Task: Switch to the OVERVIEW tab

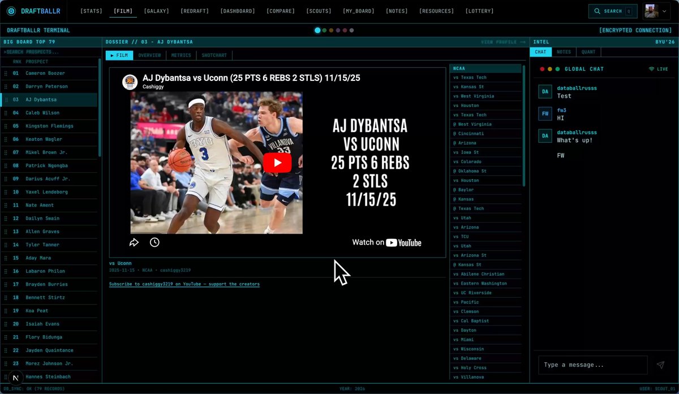Action: tap(150, 55)
